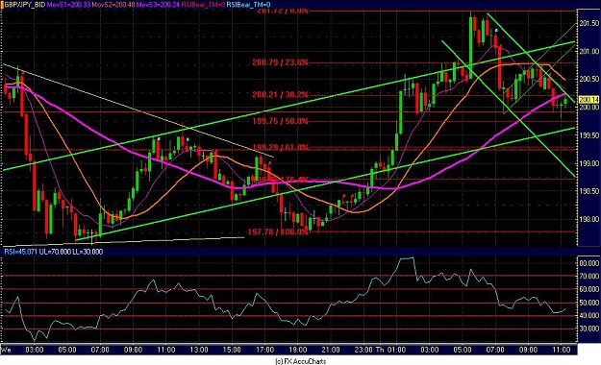This screenshot has width=601, height=365.
Task: Click the blue RSIBear_TM=0 label
Action: tap(248, 5)
